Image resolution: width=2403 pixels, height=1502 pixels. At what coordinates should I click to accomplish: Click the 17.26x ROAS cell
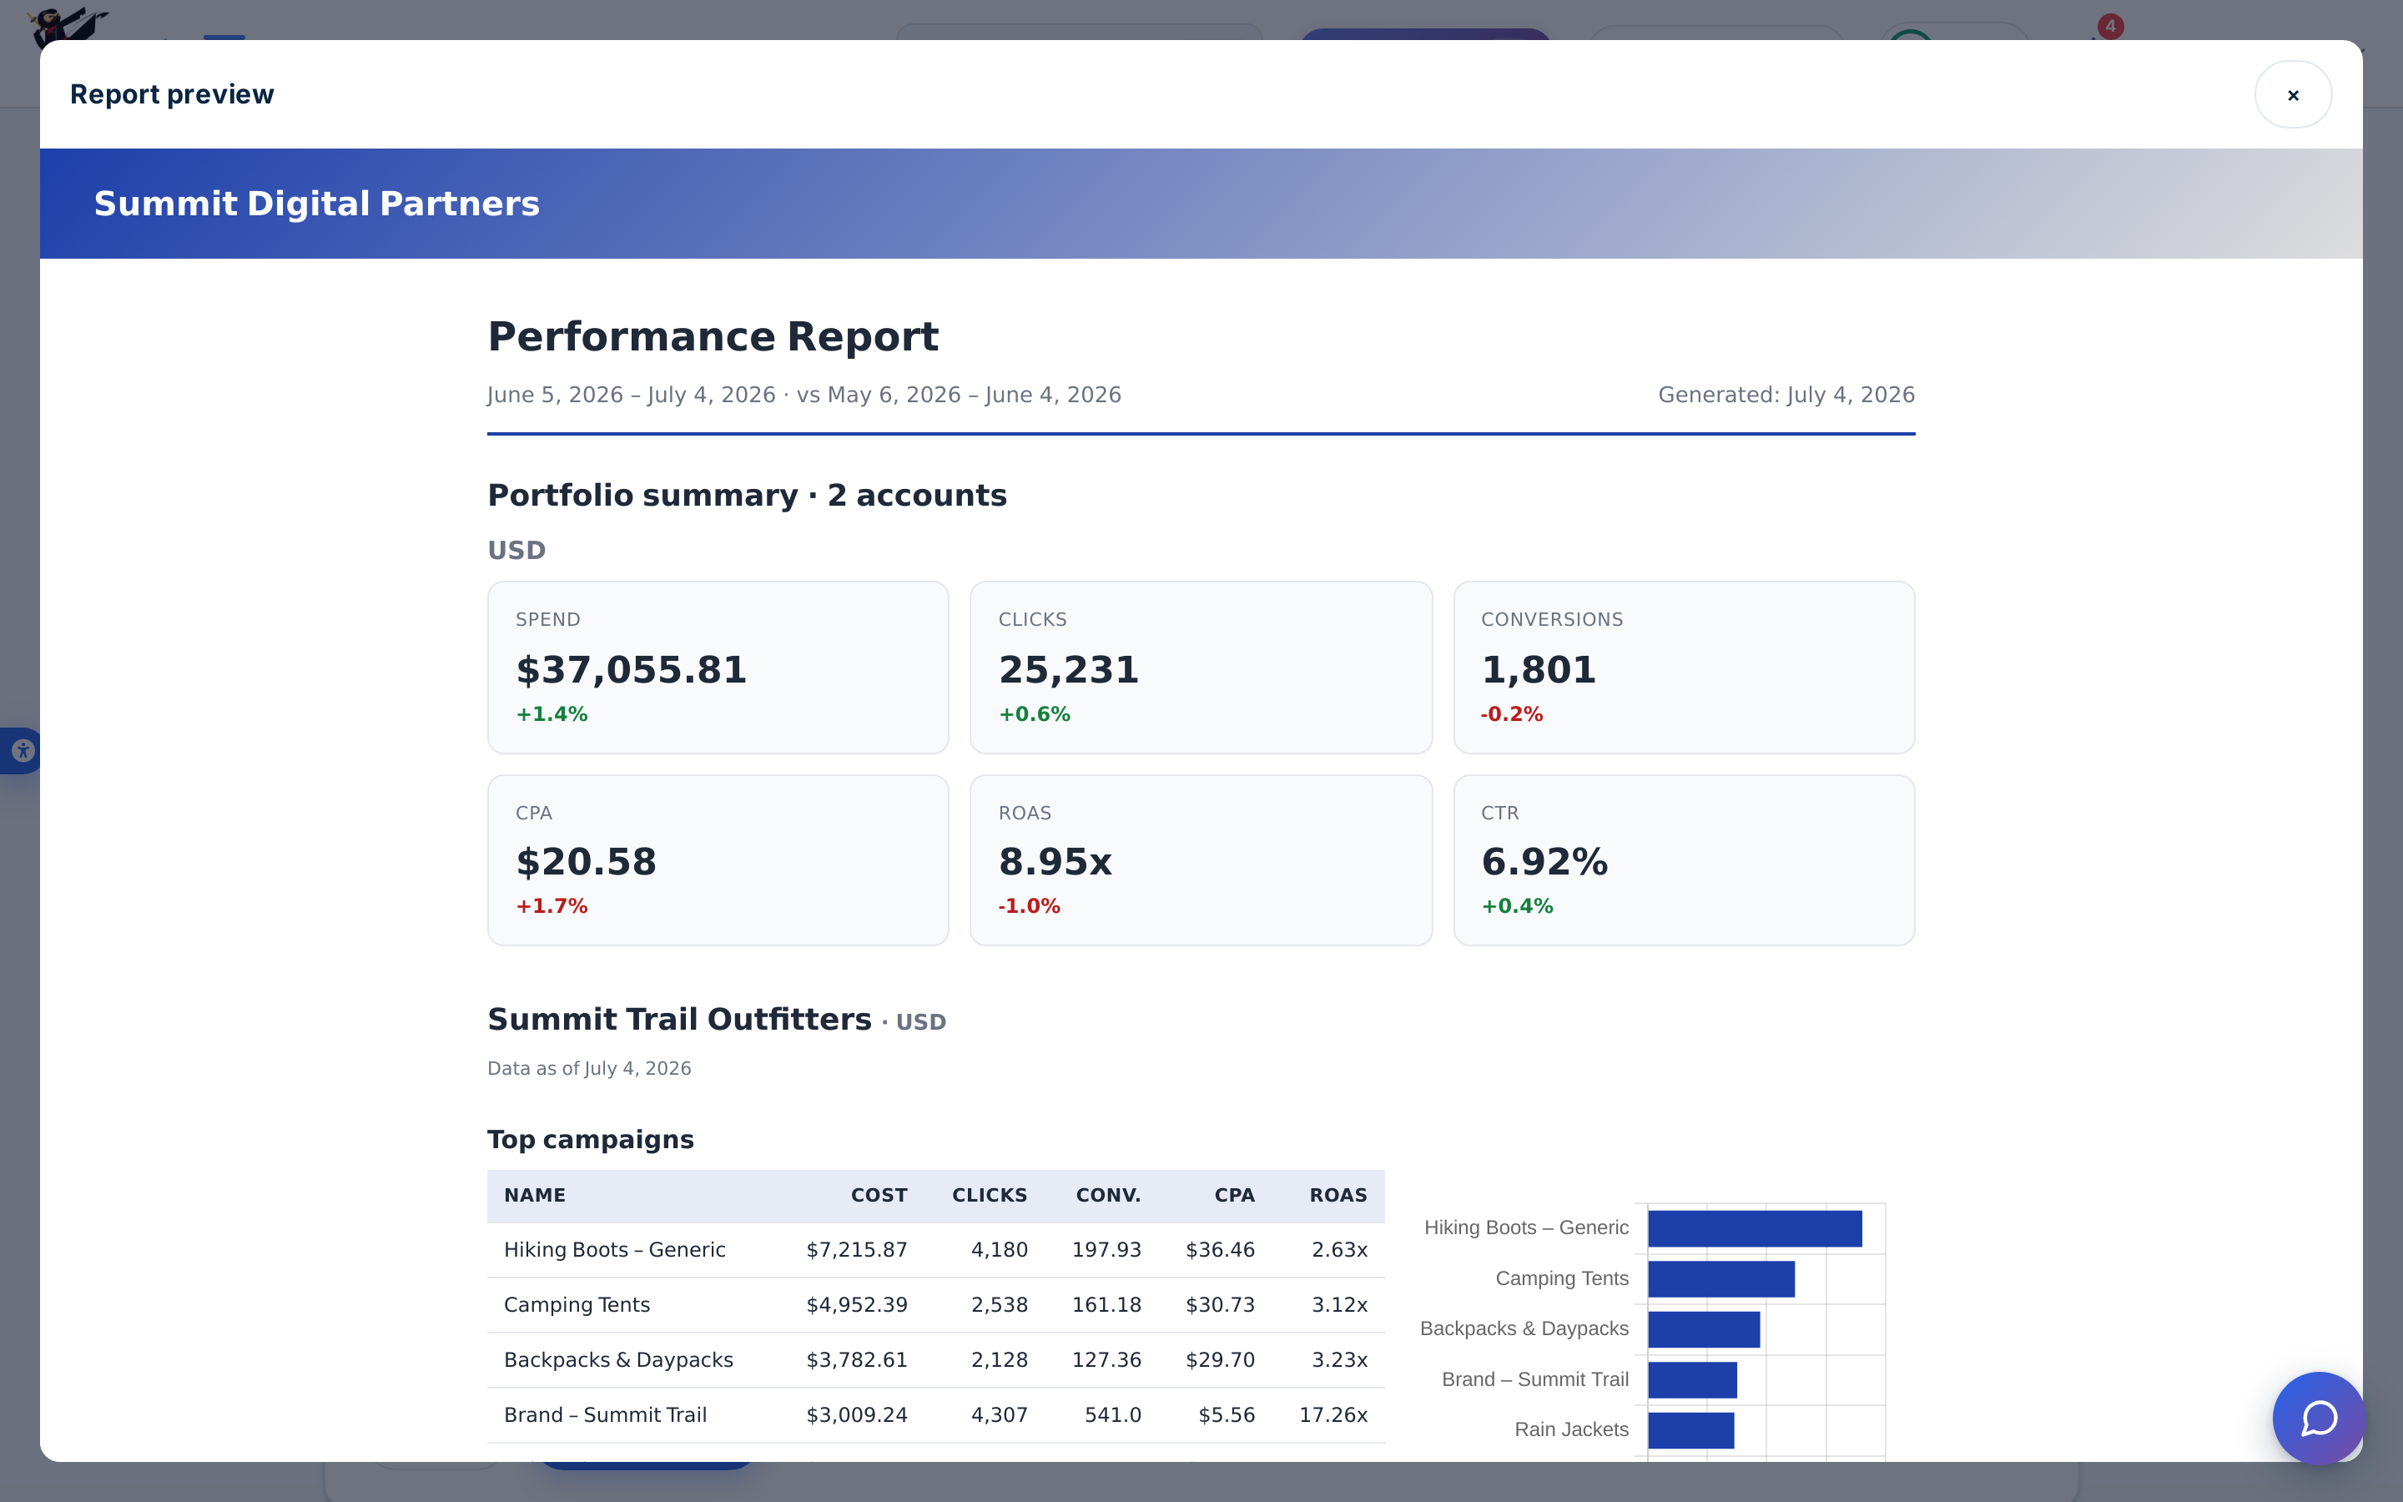(x=1332, y=1414)
